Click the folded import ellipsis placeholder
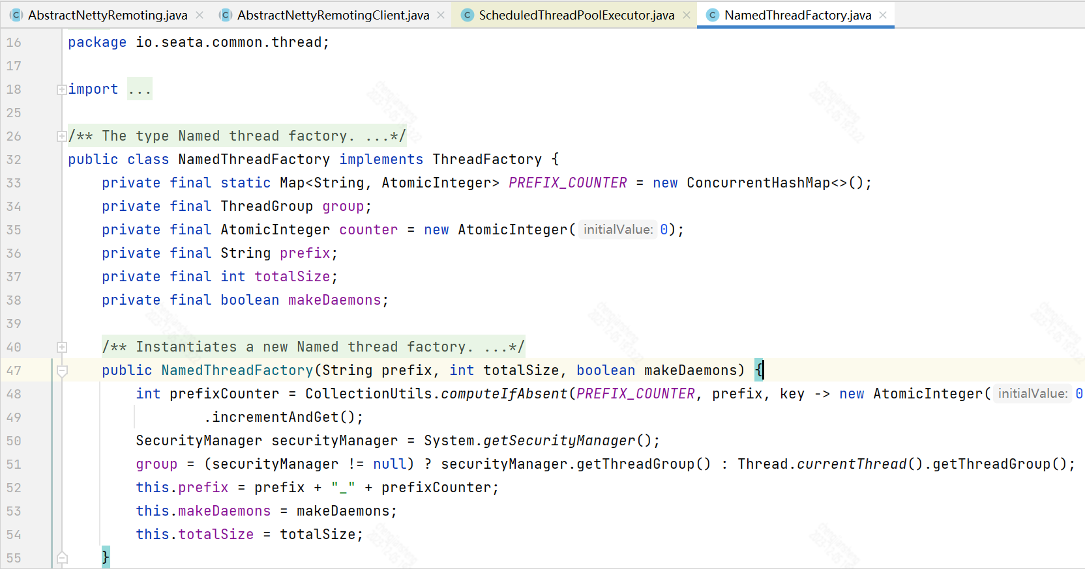 140,89
